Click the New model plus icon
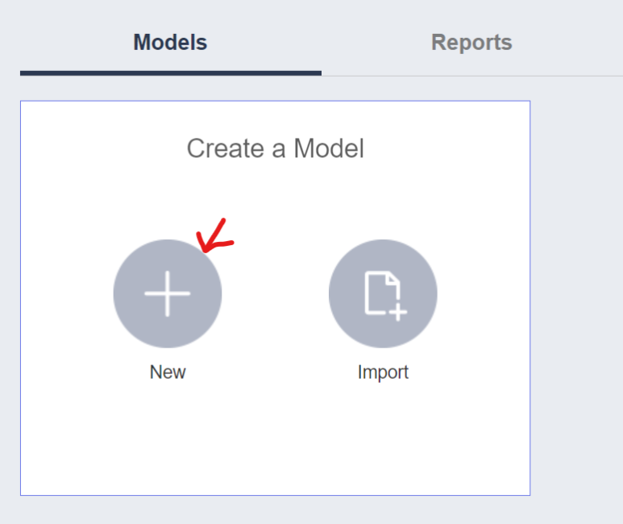623x524 pixels. pos(168,293)
